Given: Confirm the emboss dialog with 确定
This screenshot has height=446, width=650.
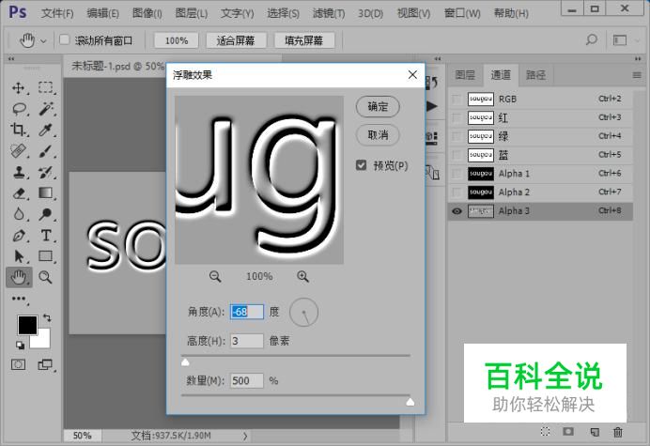Looking at the screenshot, I should click(378, 106).
